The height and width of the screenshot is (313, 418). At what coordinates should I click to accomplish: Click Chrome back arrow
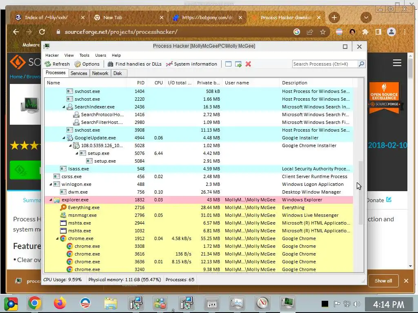16,32
